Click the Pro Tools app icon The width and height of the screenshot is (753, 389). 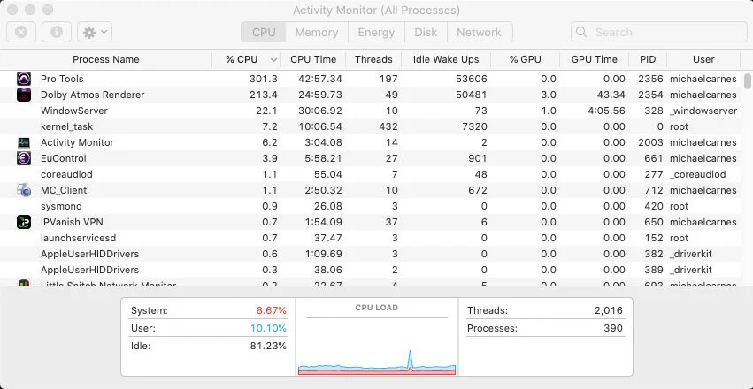point(24,79)
